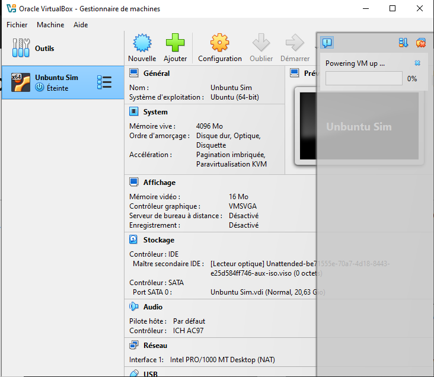Open the Fichier menu
The height and width of the screenshot is (377, 434).
point(17,25)
